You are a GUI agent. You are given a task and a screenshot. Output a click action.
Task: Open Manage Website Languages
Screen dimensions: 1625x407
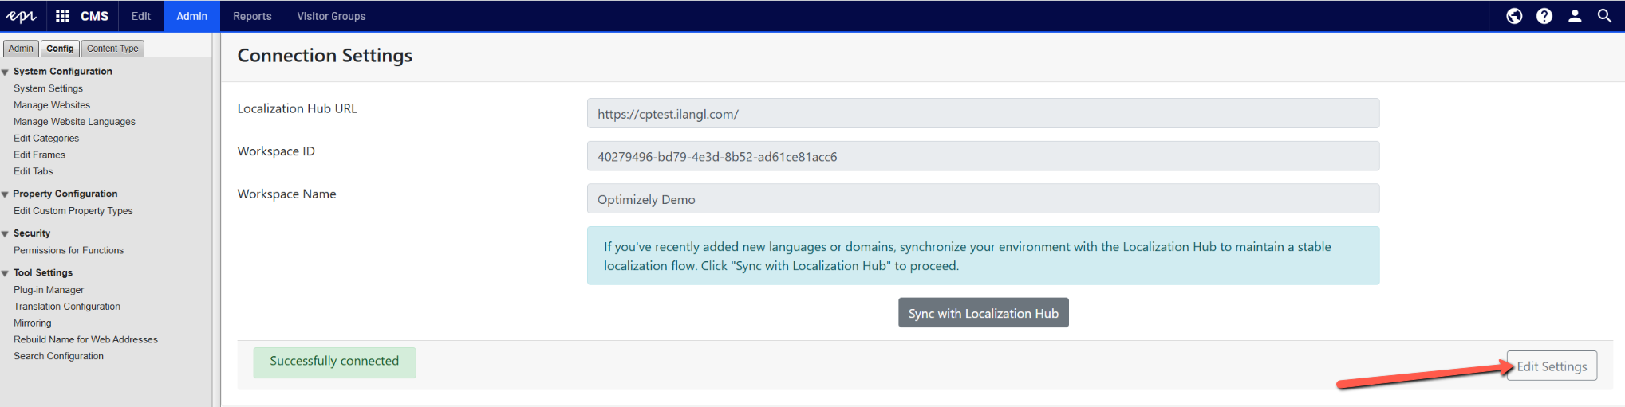tap(74, 122)
